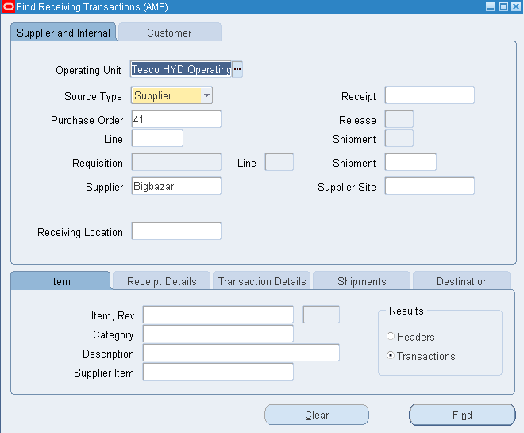
Task: Click the Supplier Site field
Action: tap(430, 186)
